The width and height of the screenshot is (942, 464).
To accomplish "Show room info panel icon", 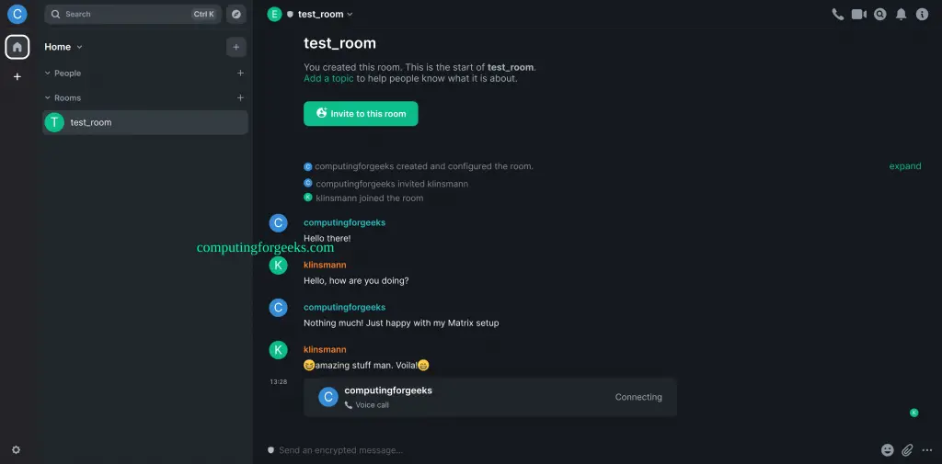I will pyautogui.click(x=922, y=15).
